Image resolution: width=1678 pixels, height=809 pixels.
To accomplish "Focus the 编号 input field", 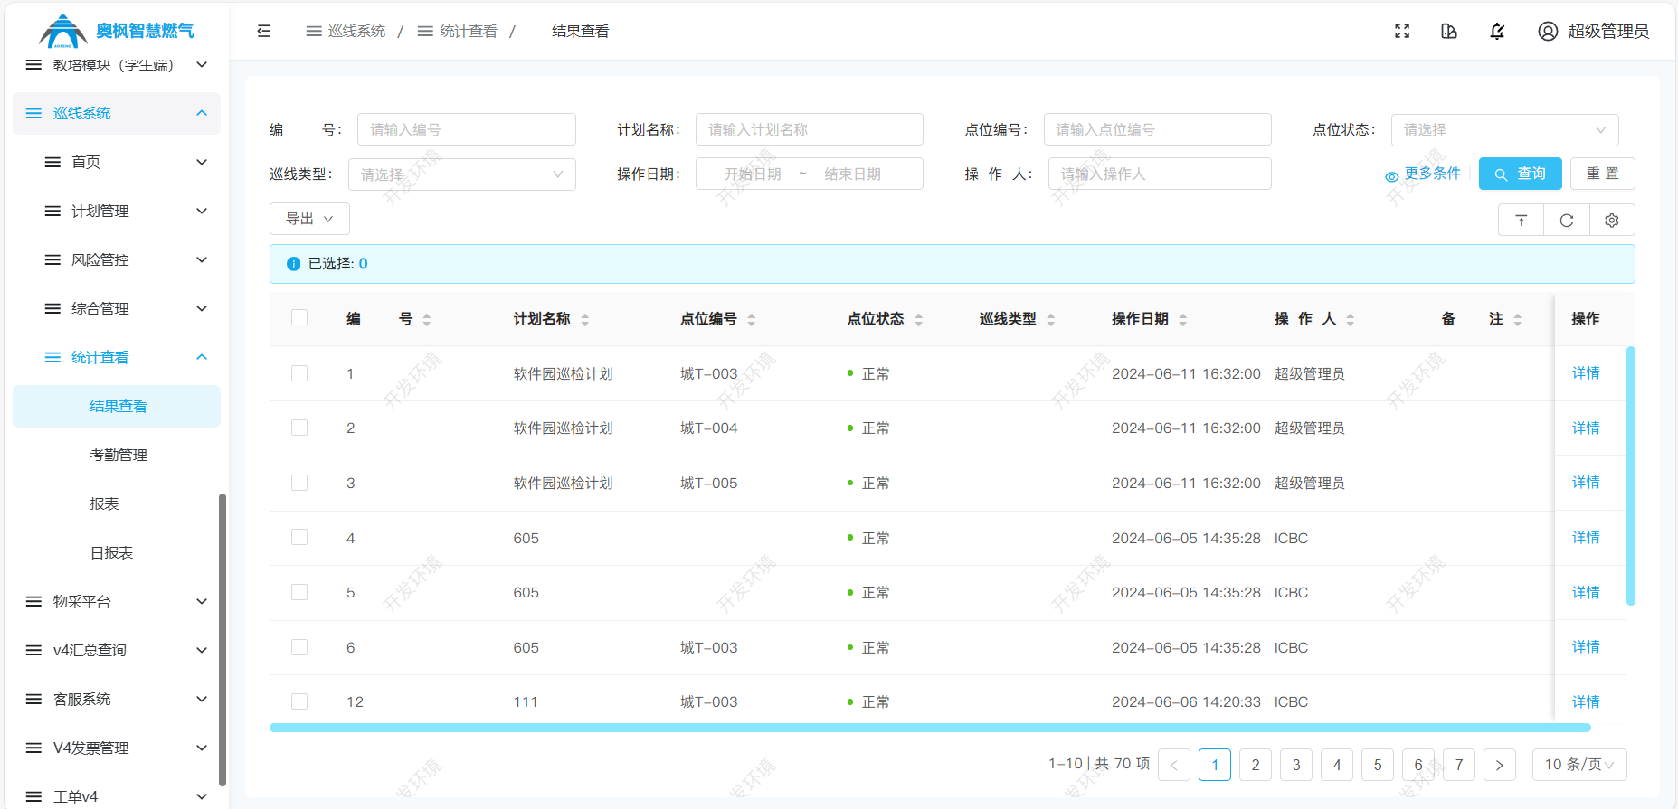I will click(467, 129).
